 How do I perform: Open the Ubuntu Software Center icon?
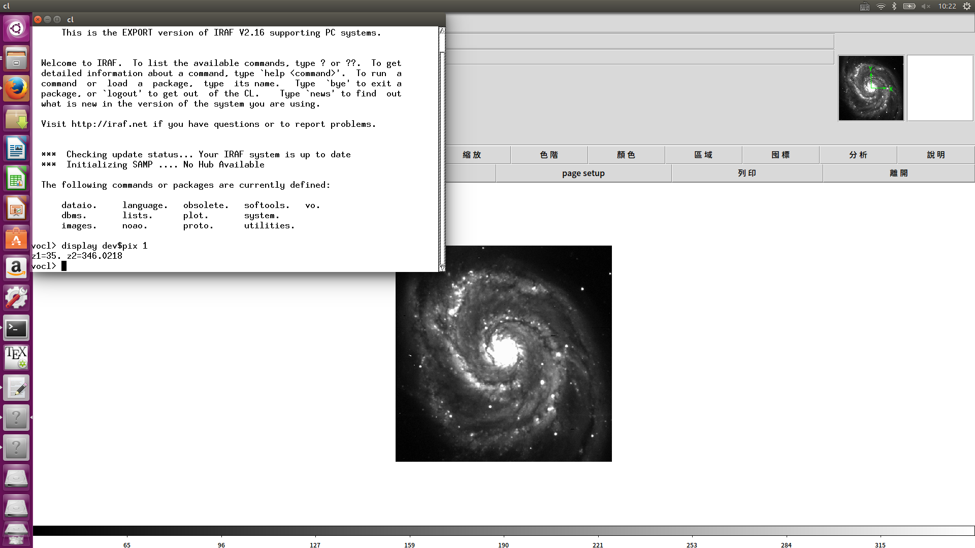tap(16, 238)
